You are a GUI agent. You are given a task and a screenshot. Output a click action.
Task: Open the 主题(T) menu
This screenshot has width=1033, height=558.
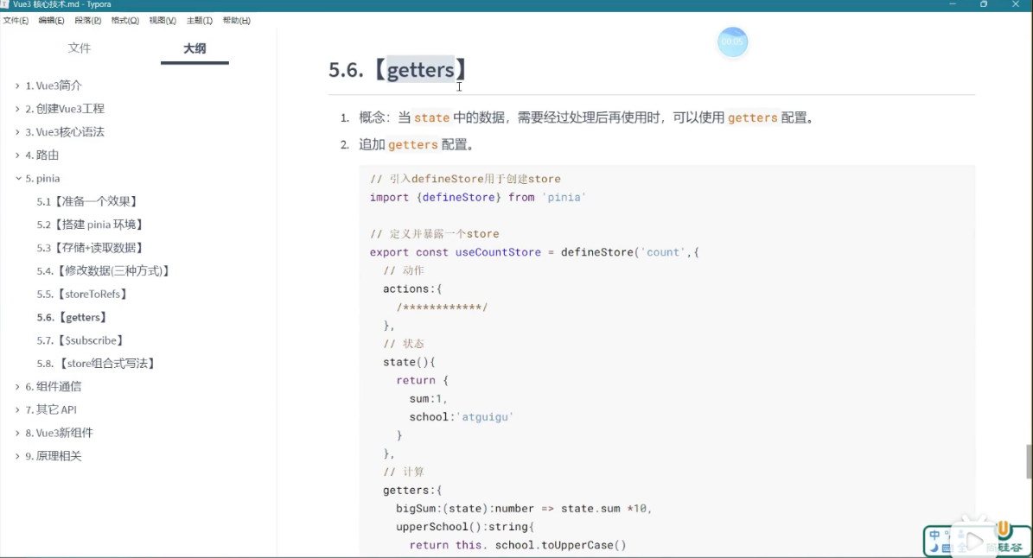click(x=199, y=21)
